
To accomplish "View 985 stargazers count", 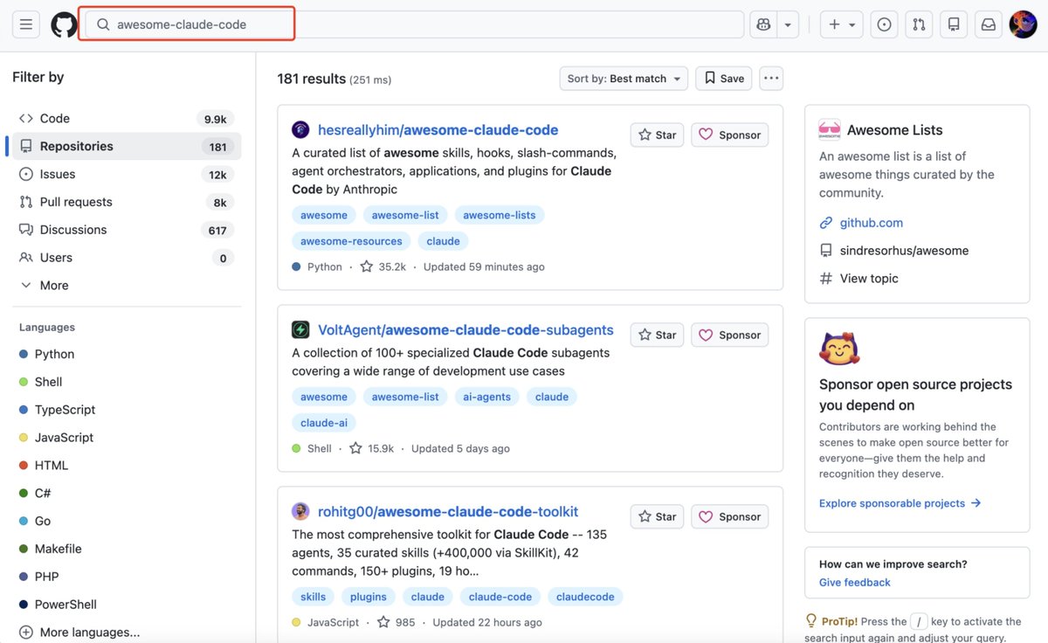I will tap(396, 623).
